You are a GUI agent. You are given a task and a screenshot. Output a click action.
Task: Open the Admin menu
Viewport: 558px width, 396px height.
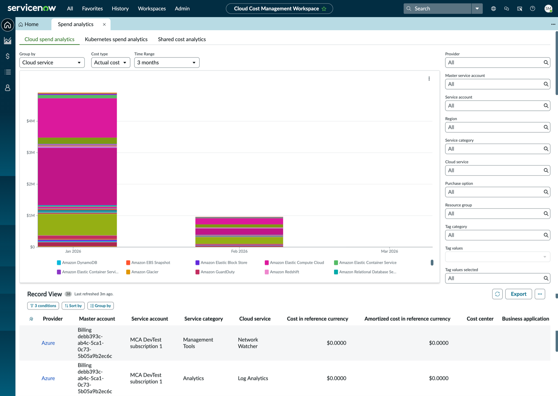182,9
